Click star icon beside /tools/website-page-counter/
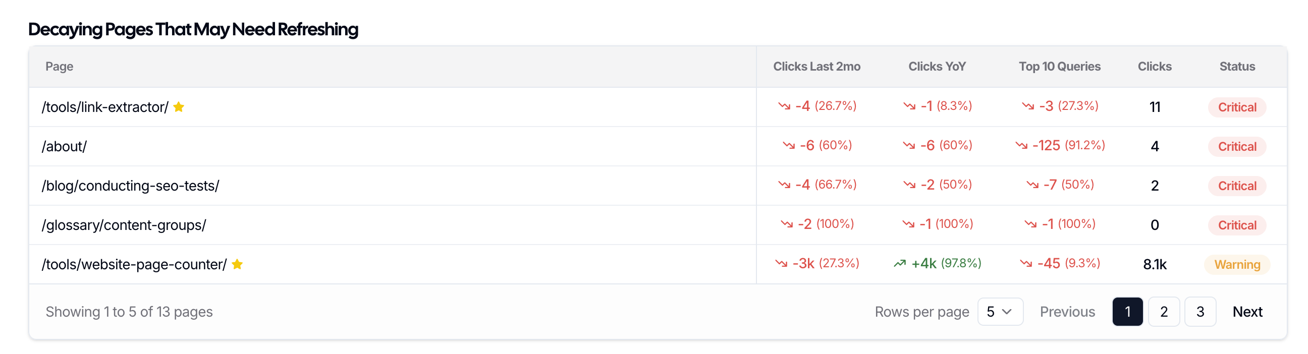1308x354 pixels. pos(237,264)
